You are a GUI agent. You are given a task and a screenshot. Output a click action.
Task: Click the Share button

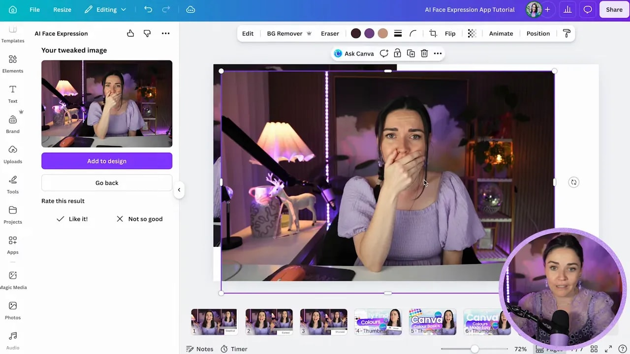pos(614,9)
